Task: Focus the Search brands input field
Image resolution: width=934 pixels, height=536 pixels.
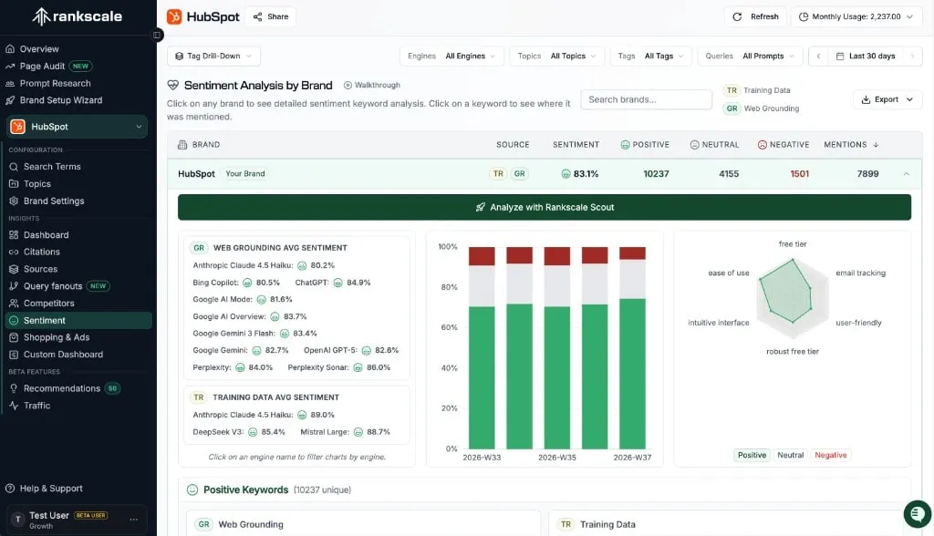Action: [647, 99]
